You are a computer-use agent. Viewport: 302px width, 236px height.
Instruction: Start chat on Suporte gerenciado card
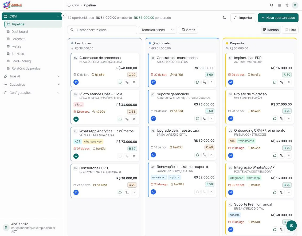(197, 119)
